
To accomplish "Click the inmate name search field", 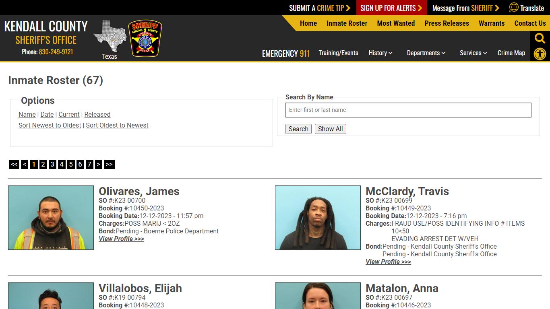I will 408,109.
